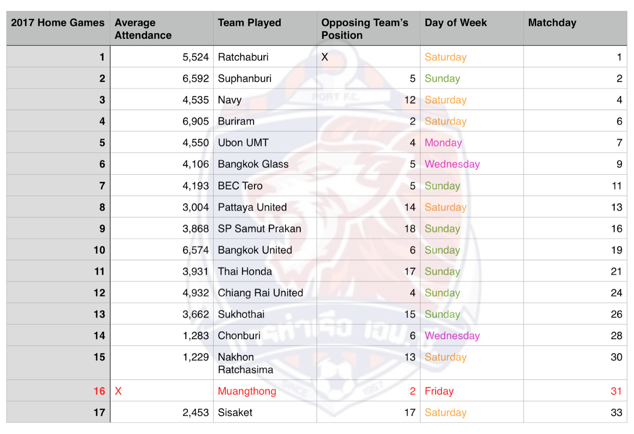Select the Matchday column header
634x434 pixels.
click(575, 28)
